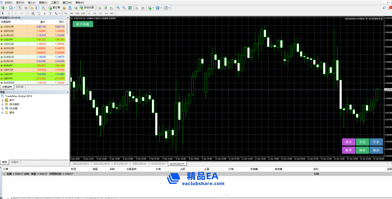The height and width of the screenshot is (199, 392).
Task: Open the Profiles toolbar icon
Action: (x=11, y=8)
